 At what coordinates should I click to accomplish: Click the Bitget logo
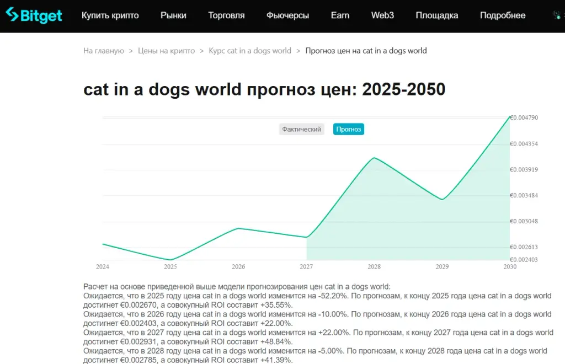tap(34, 15)
